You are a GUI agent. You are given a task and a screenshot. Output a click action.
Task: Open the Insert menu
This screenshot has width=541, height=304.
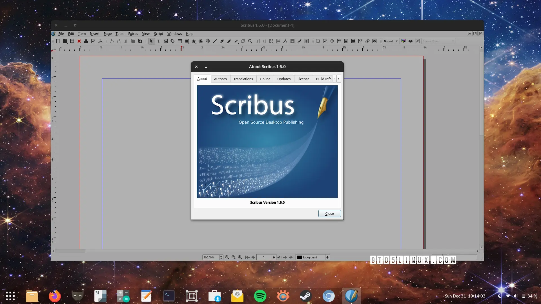coord(95,33)
